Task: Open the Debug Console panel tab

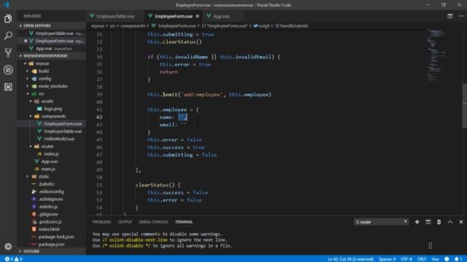Action: click(153, 222)
